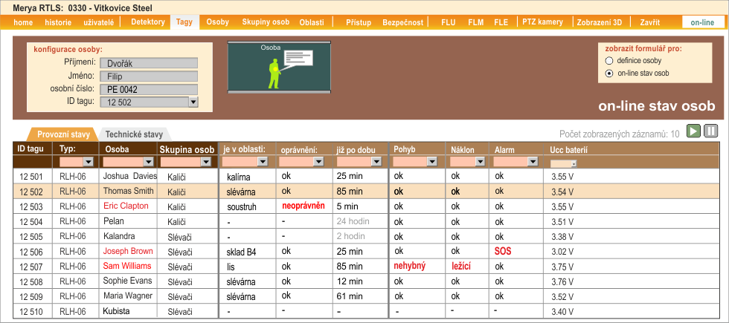Click the name Maria Wagner

128,296
